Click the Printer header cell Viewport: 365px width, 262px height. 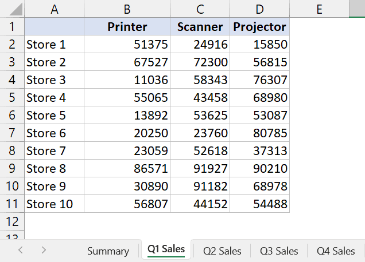127,27
